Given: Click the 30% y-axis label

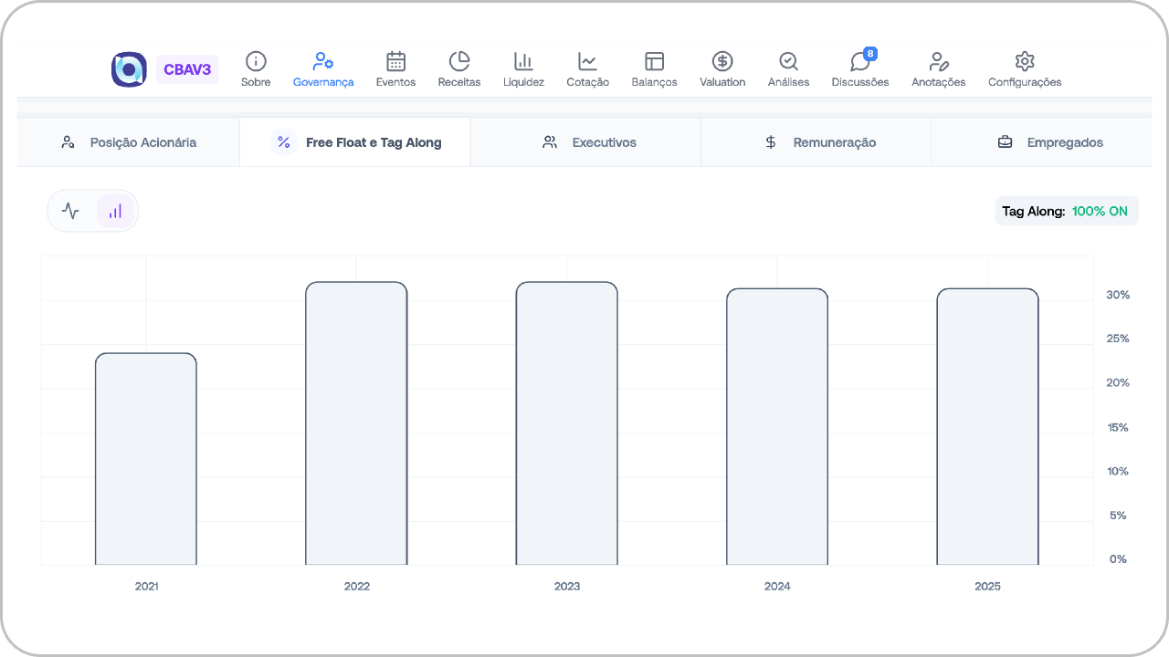Looking at the screenshot, I should 1118,295.
